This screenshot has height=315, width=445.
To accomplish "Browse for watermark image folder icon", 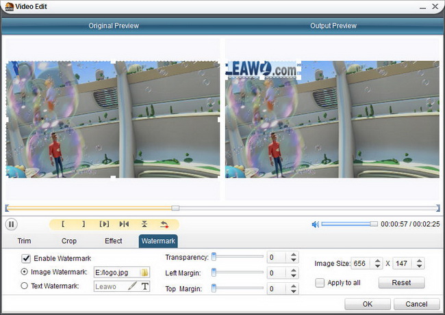I will 144,273.
